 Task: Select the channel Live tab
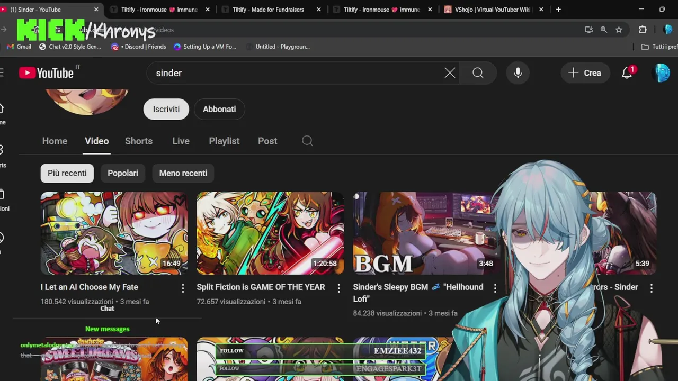(x=181, y=141)
